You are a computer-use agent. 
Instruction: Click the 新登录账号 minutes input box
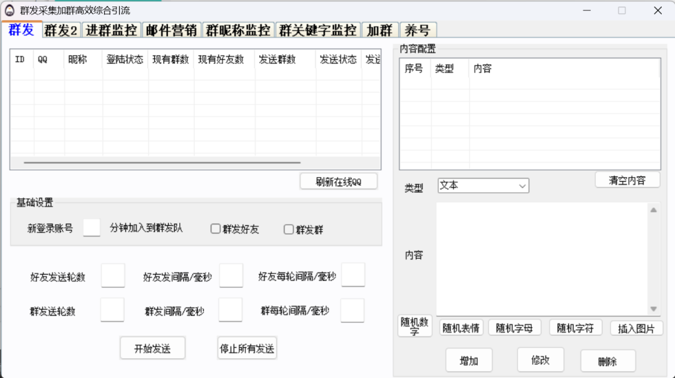(92, 227)
